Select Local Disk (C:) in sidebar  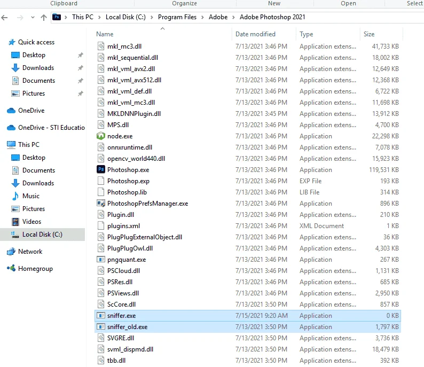(42, 235)
